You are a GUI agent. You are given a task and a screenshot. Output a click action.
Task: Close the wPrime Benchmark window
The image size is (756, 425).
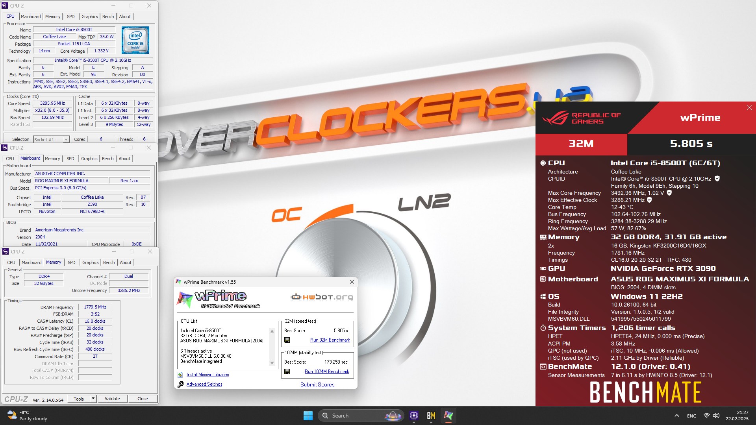pos(352,282)
